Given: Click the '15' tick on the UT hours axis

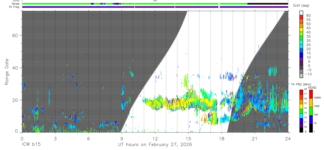Looking at the screenshot, I should point(188,138).
